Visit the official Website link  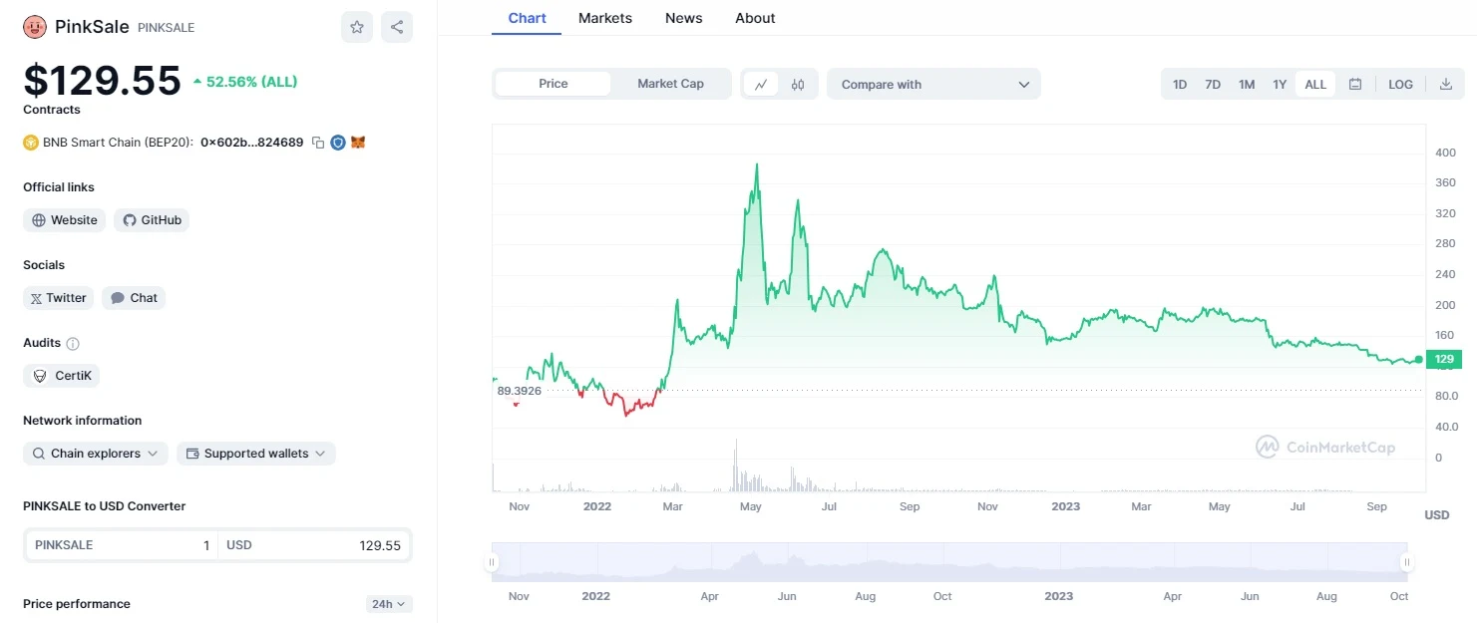(65, 220)
